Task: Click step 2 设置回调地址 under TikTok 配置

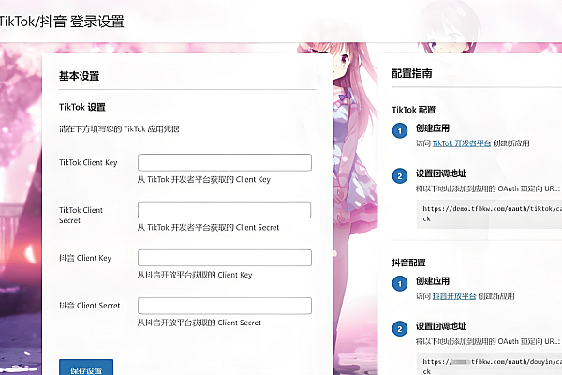Action: (441, 173)
